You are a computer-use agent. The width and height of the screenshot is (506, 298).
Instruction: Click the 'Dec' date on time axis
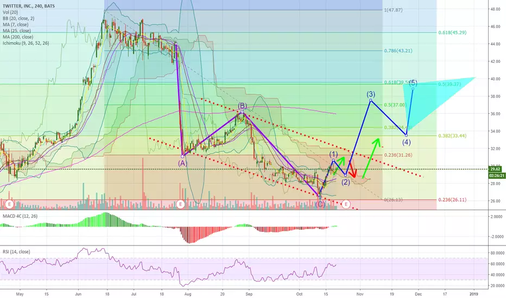click(x=418, y=294)
